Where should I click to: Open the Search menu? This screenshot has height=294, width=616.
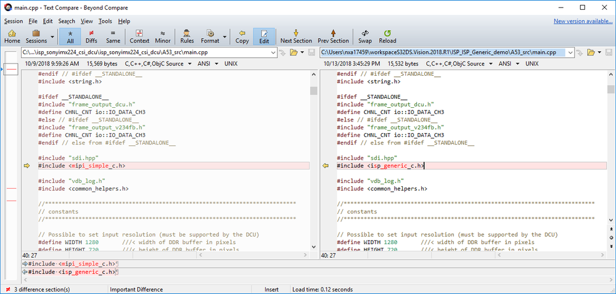pos(67,21)
